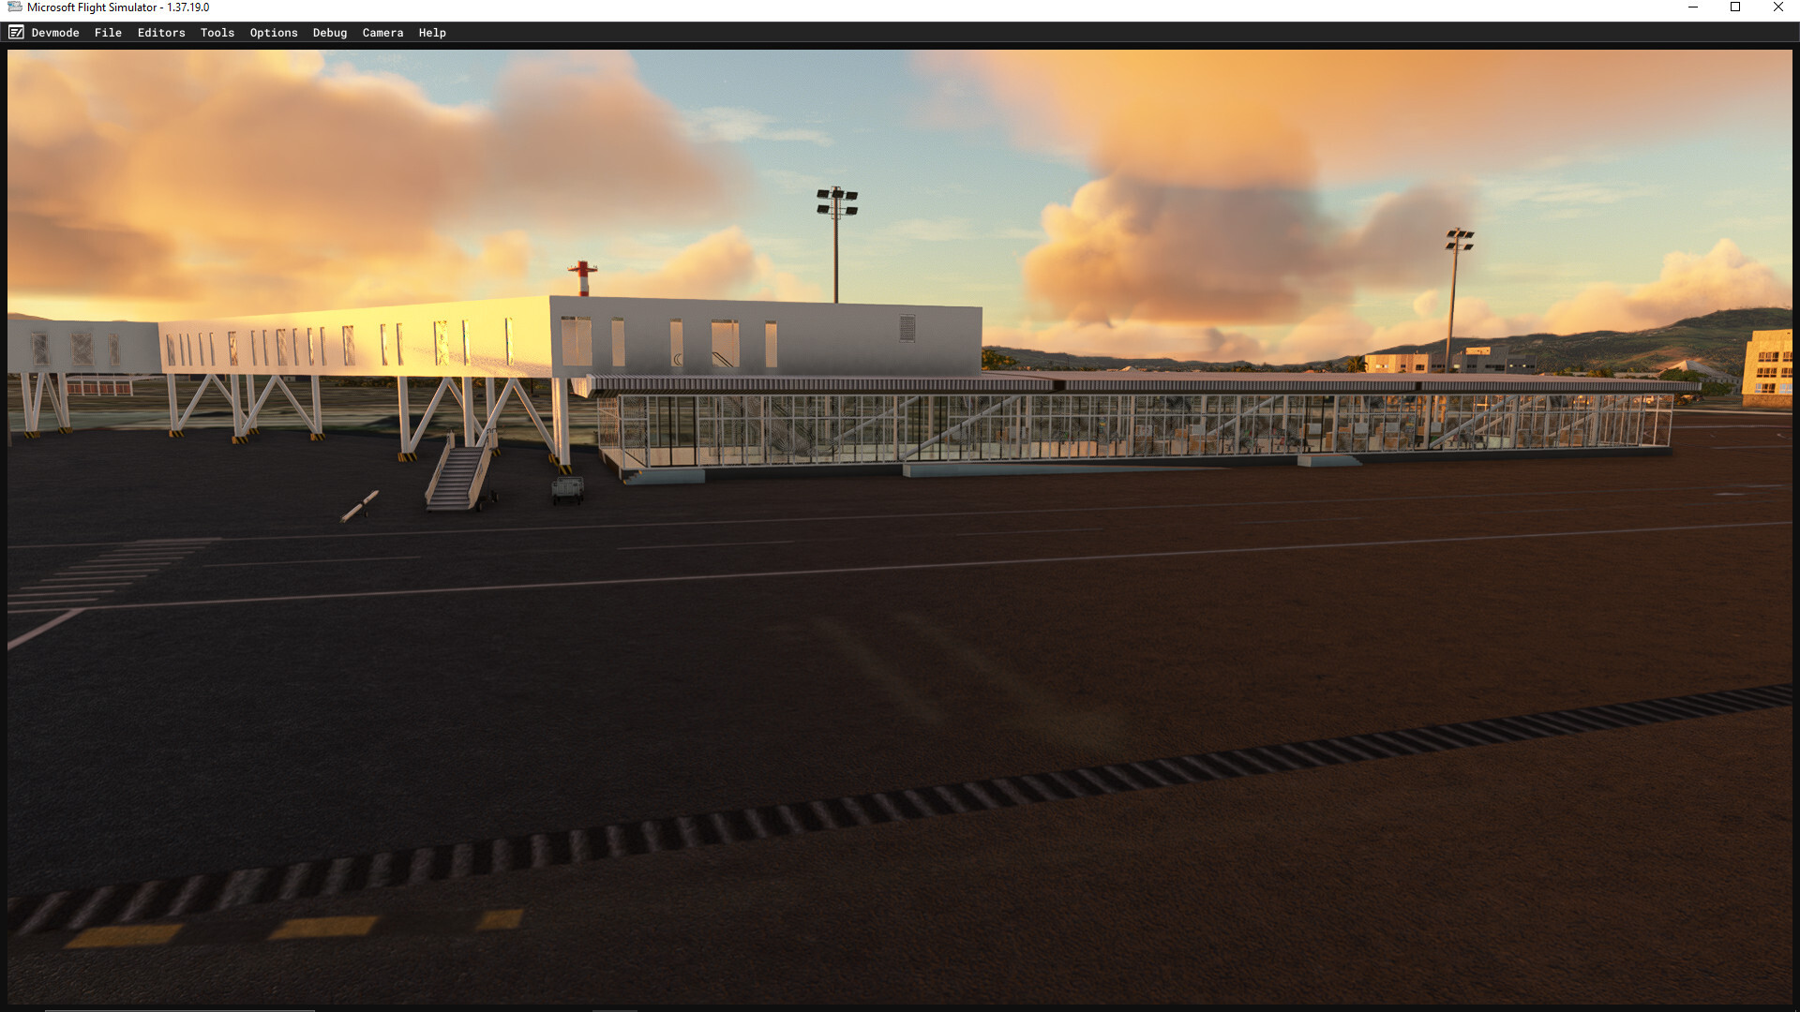Open the Debug menu
The width and height of the screenshot is (1800, 1012).
(330, 32)
